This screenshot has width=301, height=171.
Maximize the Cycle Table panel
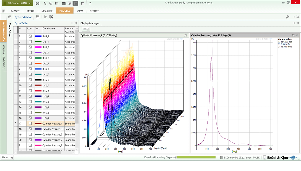point(76,23)
